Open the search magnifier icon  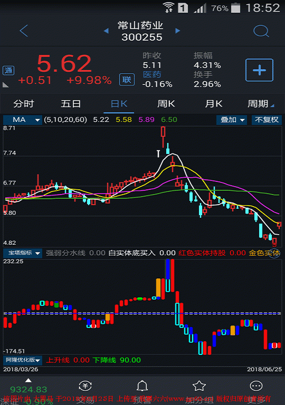pyautogui.click(x=261, y=31)
